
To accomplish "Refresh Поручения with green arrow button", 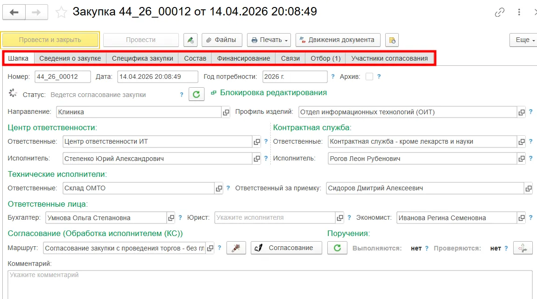I will 337,248.
